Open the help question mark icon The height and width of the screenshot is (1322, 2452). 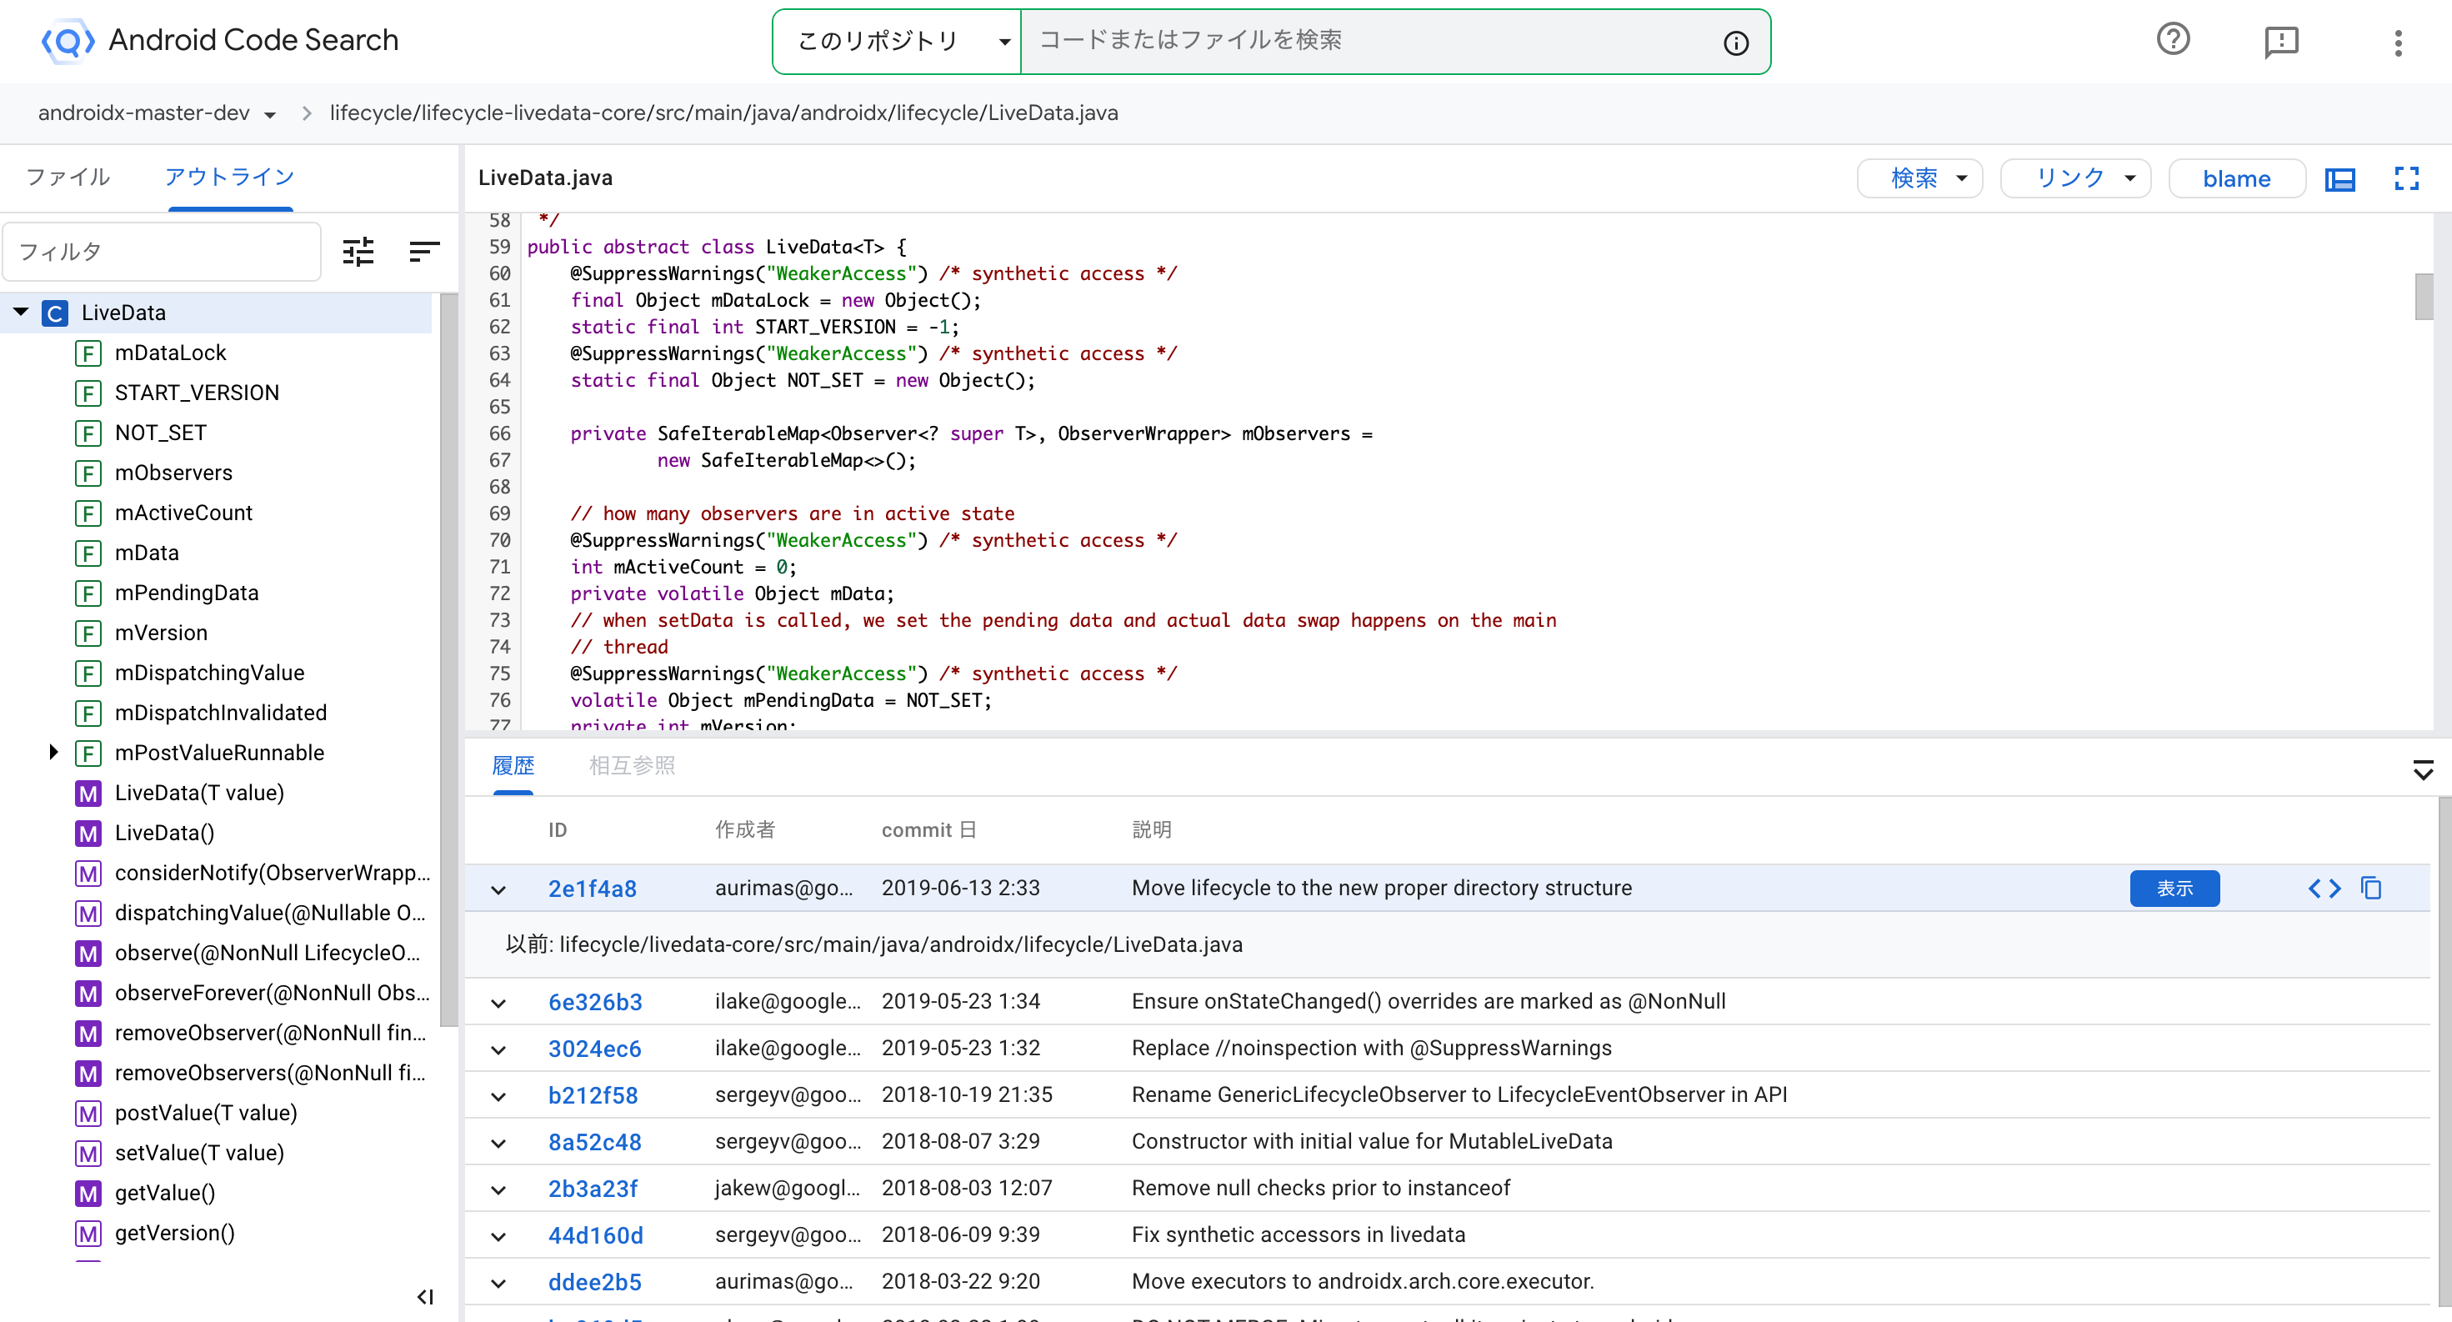2172,40
